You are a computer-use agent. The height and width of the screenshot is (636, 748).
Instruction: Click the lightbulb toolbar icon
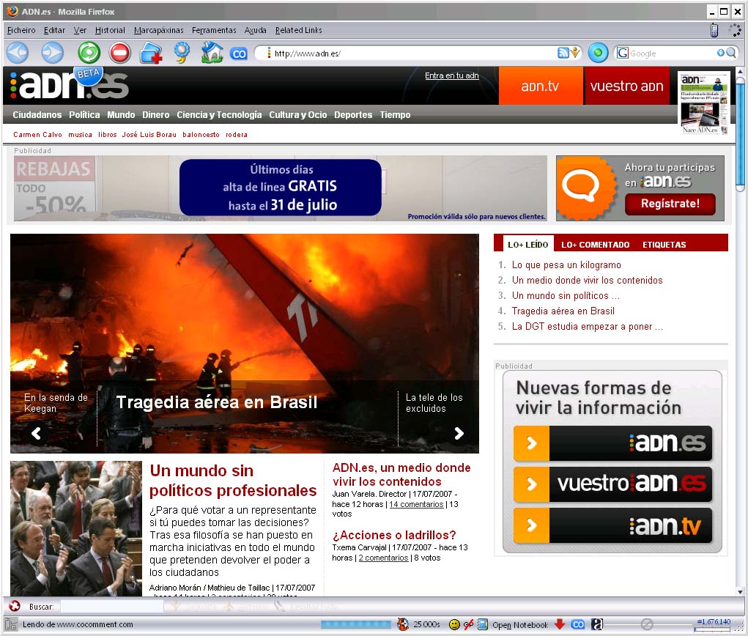[x=182, y=53]
